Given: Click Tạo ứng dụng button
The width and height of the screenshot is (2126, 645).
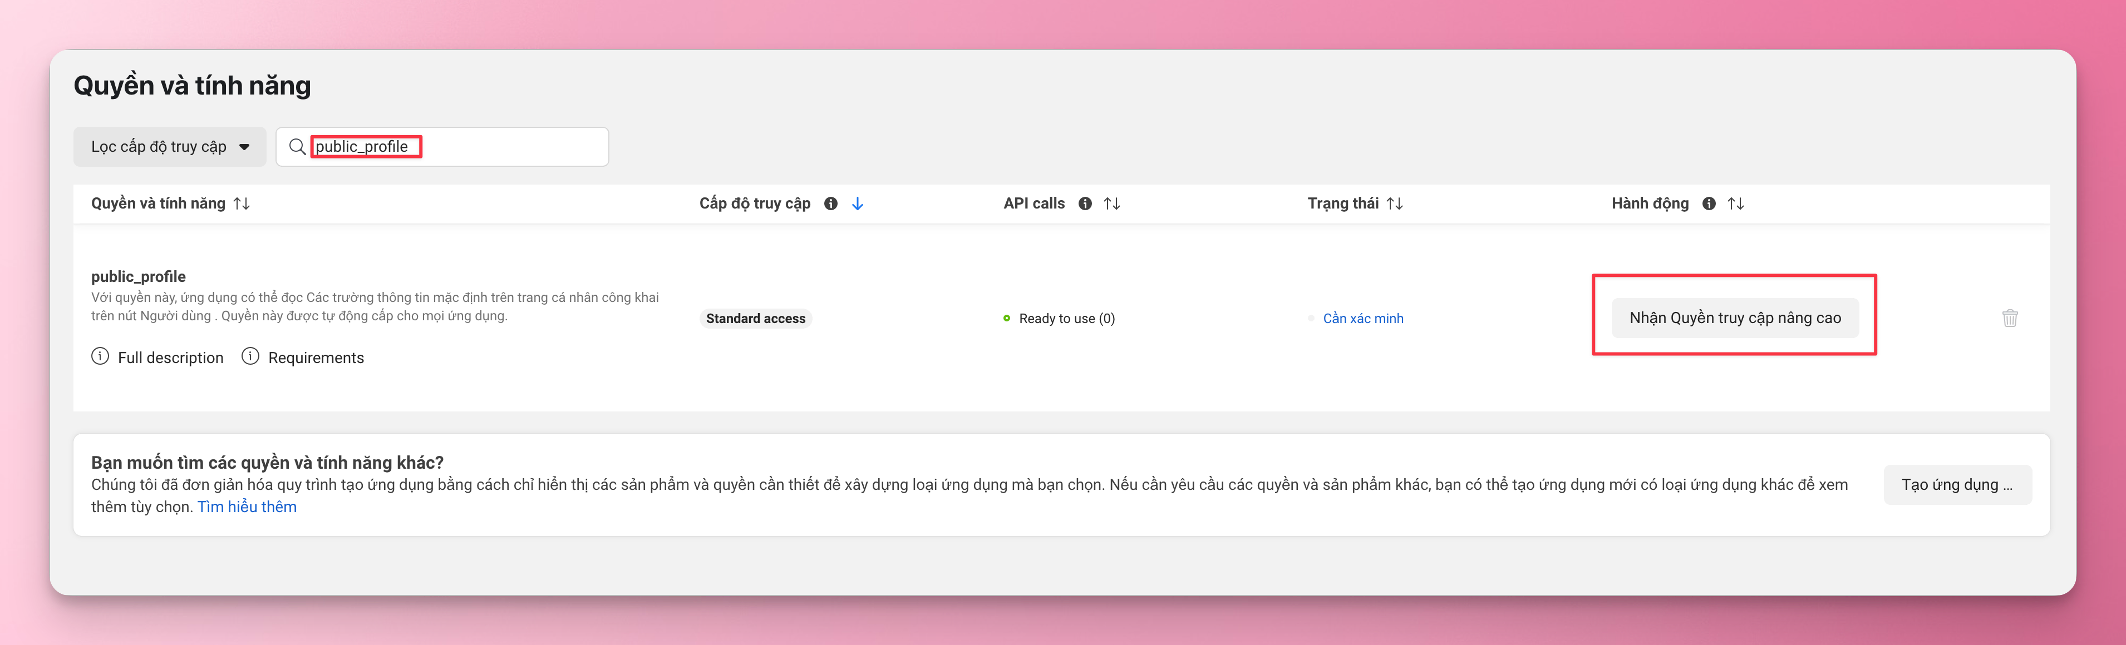Looking at the screenshot, I should 1957,485.
